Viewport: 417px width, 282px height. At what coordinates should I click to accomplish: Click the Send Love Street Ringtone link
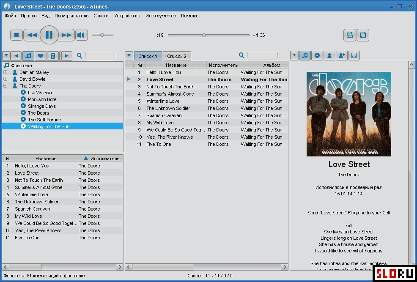click(x=348, y=213)
